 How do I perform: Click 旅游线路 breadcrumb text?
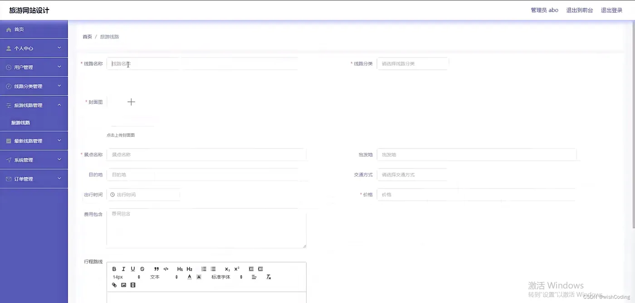[110, 37]
